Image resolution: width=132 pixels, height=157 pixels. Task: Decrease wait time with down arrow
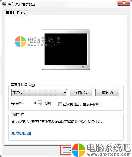pos(40,105)
